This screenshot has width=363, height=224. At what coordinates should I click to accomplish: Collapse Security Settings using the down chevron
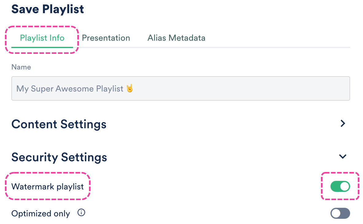(x=342, y=156)
